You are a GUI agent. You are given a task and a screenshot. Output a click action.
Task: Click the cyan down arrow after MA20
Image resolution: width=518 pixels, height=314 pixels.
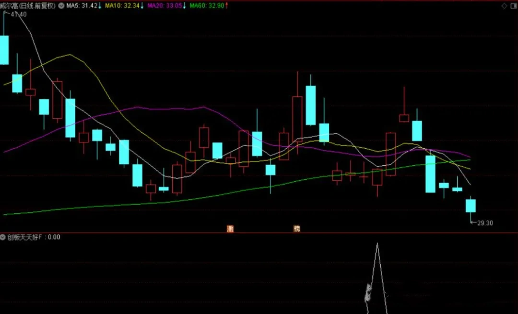pos(184,6)
